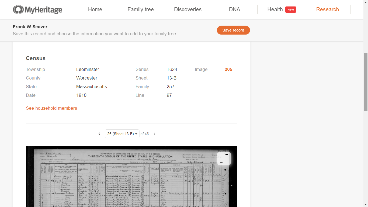Collapse the sheet picker chevron

[136, 134]
